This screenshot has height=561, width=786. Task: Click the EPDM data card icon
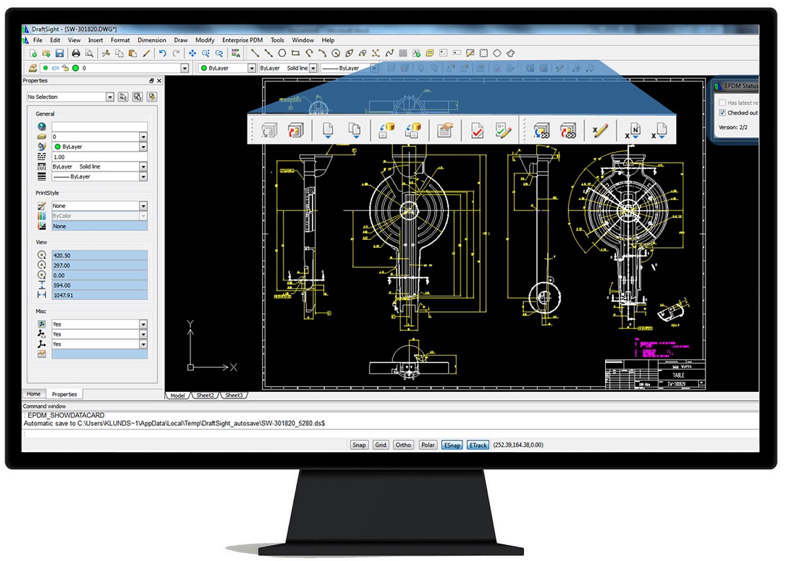pyautogui.click(x=445, y=130)
